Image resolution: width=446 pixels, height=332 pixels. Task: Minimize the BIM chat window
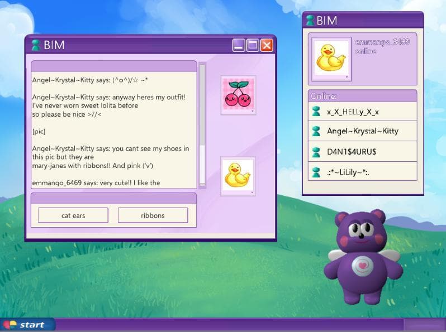pyautogui.click(x=239, y=45)
